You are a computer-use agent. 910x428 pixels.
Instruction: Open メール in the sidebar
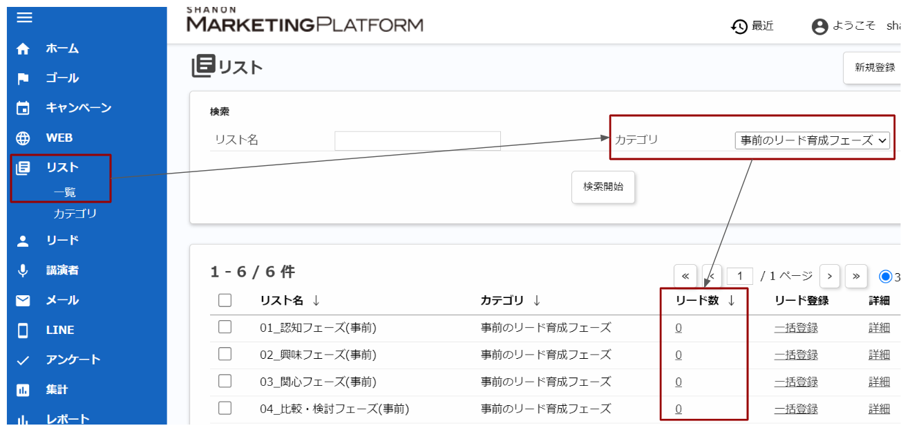[x=62, y=300]
